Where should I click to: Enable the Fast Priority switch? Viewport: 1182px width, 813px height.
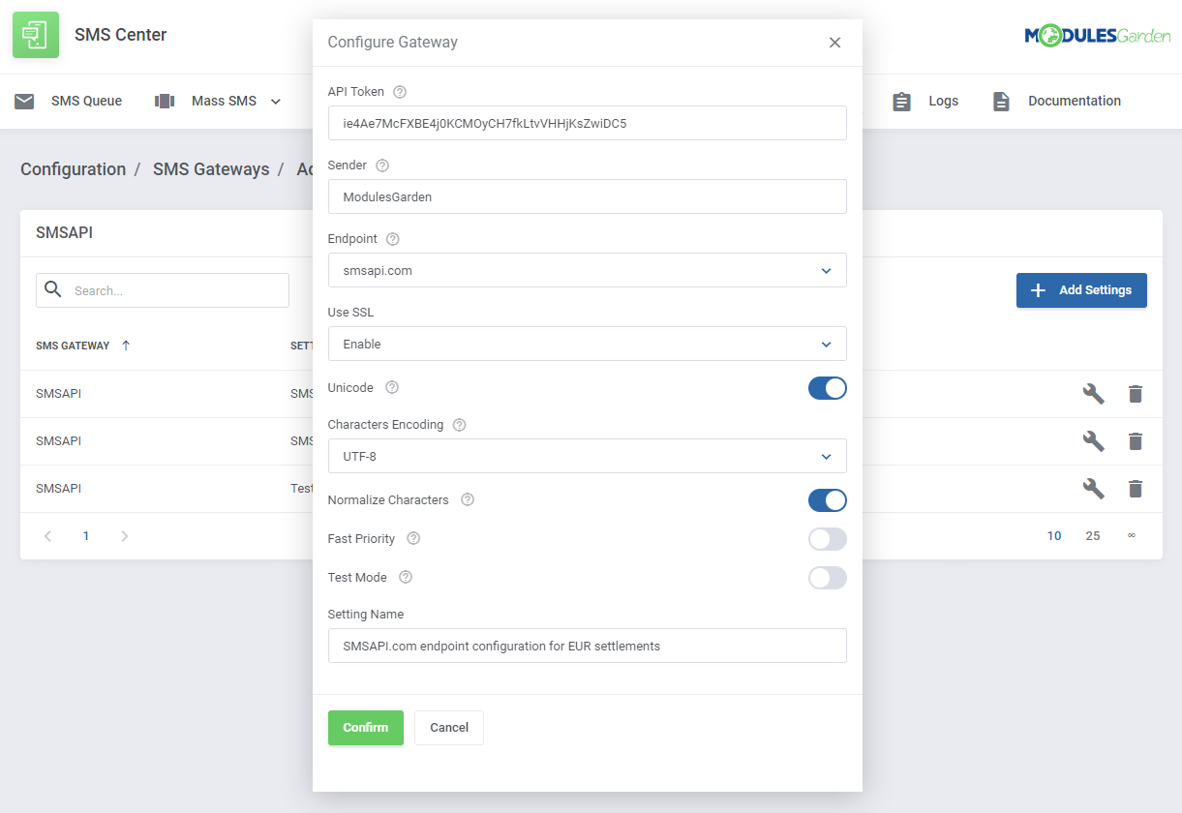828,539
